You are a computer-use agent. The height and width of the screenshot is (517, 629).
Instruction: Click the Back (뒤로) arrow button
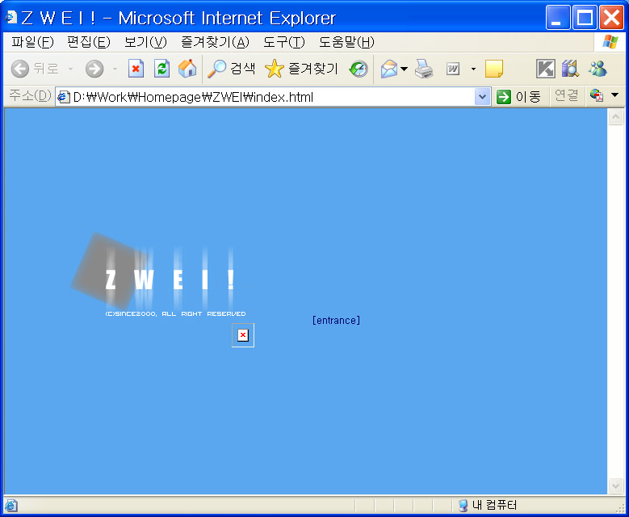point(35,69)
